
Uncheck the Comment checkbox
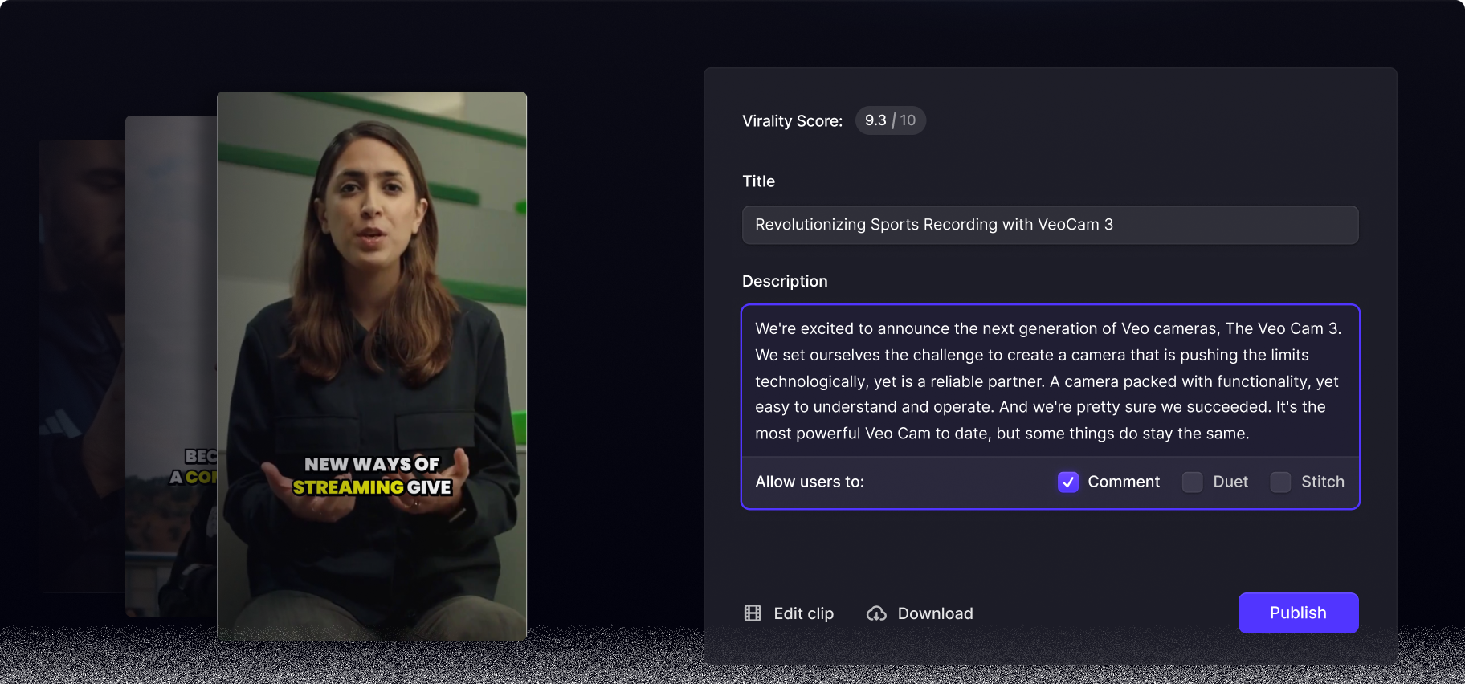[x=1068, y=482]
